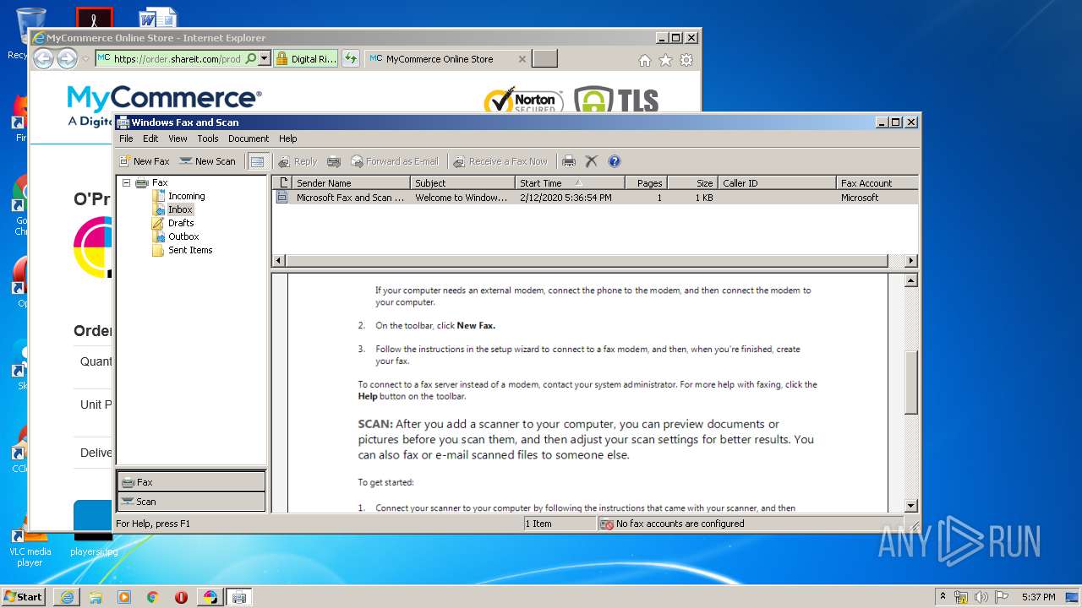
Task: Collapse the Fax tree node
Action: (x=126, y=182)
